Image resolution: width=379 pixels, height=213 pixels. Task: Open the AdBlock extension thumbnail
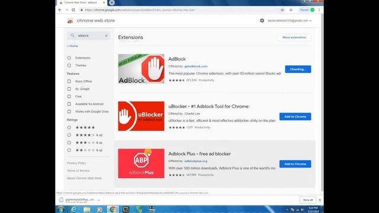pos(141,69)
